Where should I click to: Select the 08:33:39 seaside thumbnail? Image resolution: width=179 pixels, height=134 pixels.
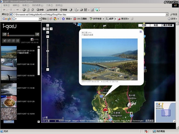[9, 52]
